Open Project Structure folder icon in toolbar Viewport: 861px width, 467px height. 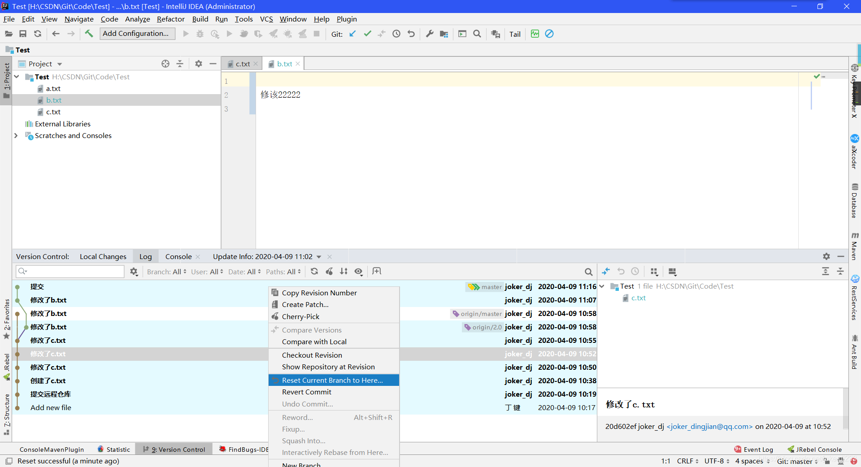coord(444,34)
